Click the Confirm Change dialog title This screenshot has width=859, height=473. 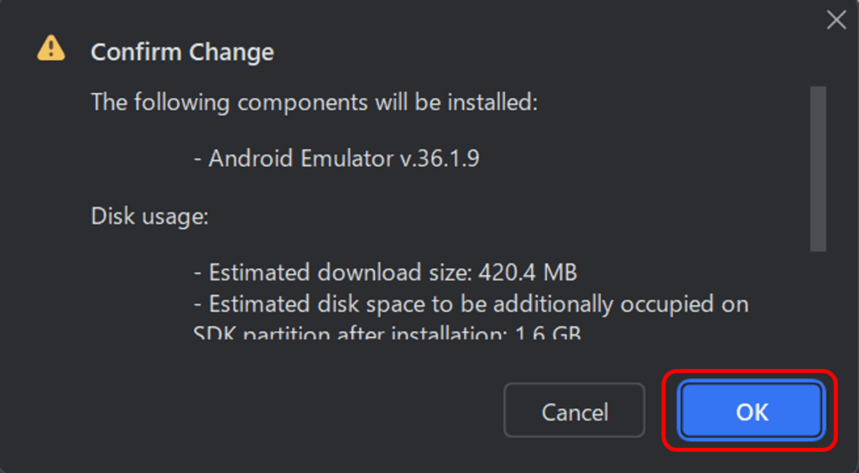(182, 52)
